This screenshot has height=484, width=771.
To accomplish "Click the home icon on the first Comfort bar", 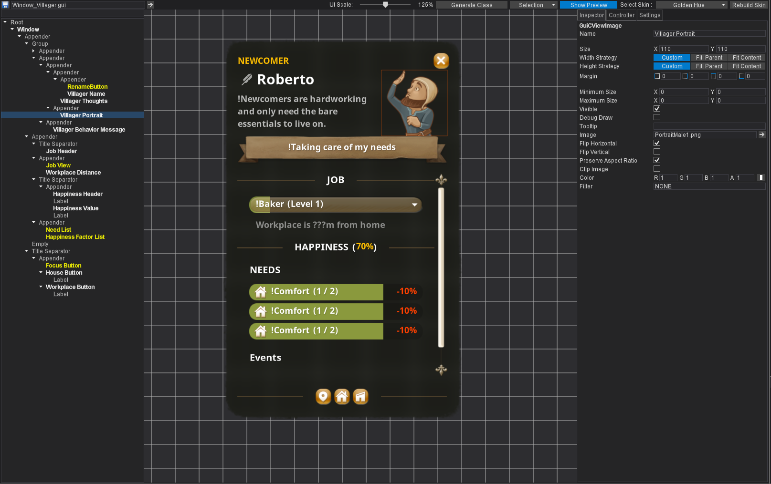I will pyautogui.click(x=261, y=291).
